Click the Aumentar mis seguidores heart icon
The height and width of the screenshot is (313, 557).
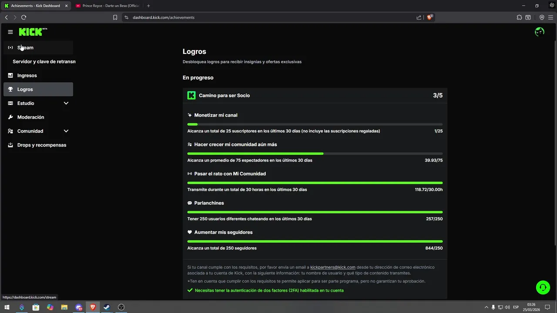pyautogui.click(x=190, y=232)
